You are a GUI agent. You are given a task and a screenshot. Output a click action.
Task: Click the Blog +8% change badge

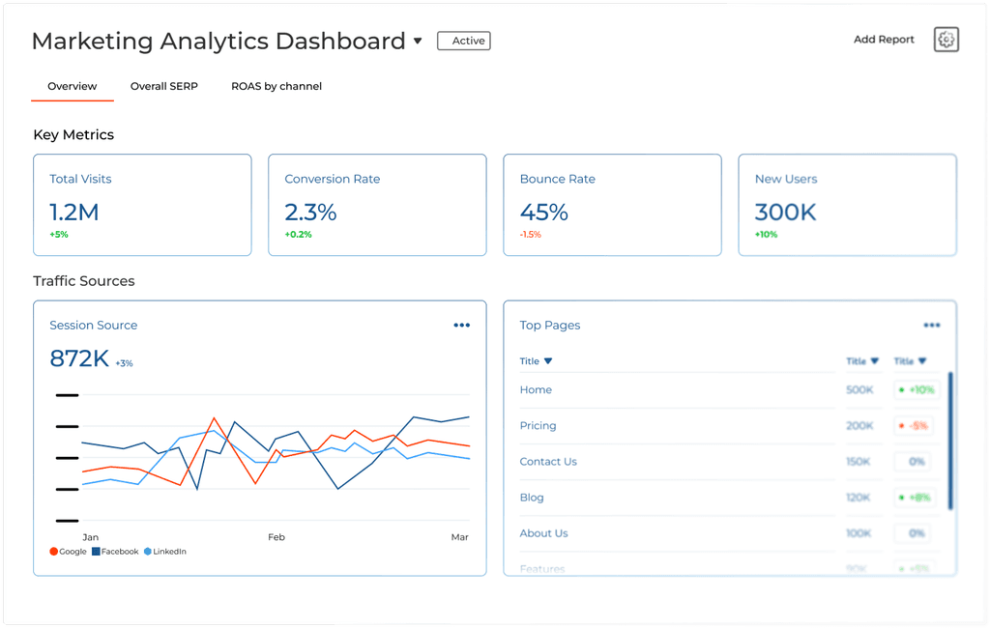click(917, 498)
